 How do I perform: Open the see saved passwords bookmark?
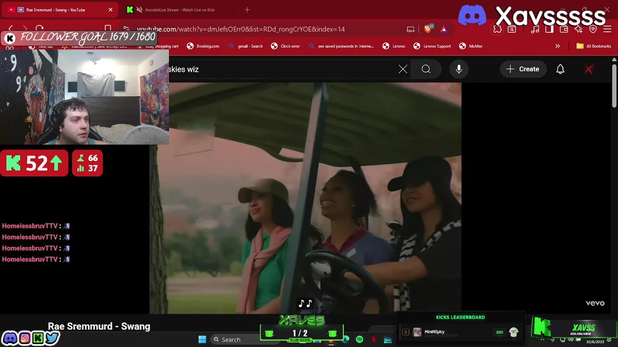pos(341,46)
